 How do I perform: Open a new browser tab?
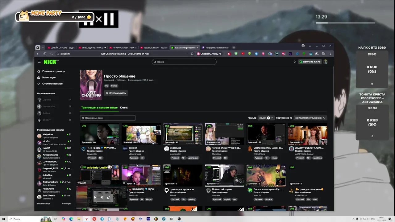pos(234,47)
